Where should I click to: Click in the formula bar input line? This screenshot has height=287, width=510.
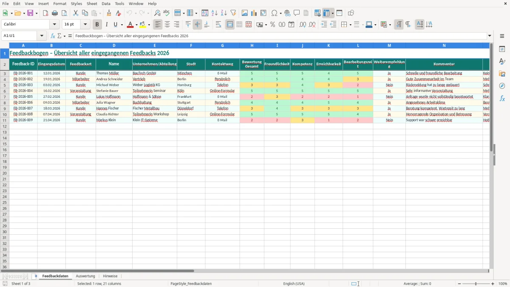[280, 36]
